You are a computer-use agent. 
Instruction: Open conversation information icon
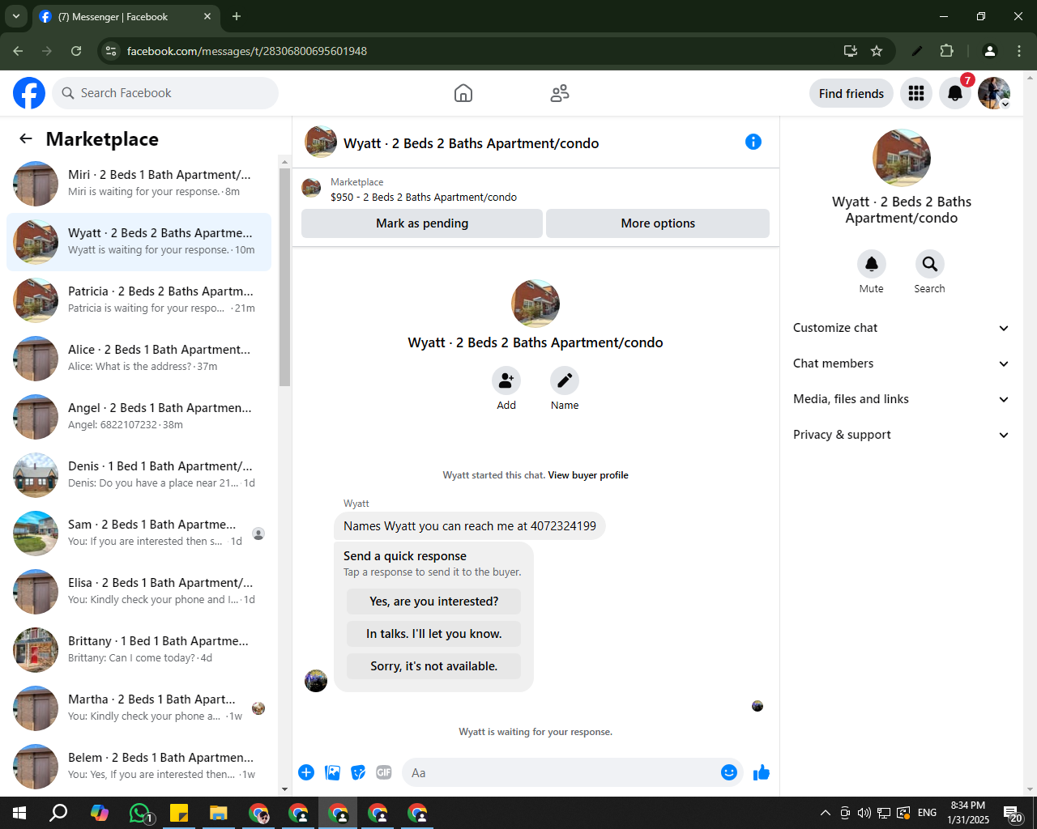point(753,142)
